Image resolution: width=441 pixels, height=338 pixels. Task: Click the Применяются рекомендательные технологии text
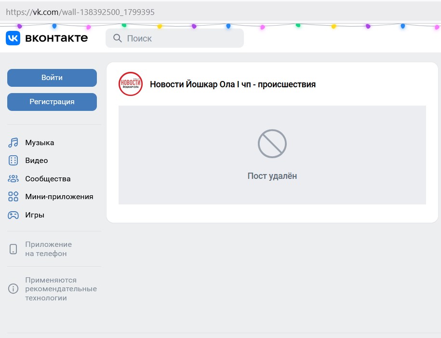pyautogui.click(x=61, y=289)
